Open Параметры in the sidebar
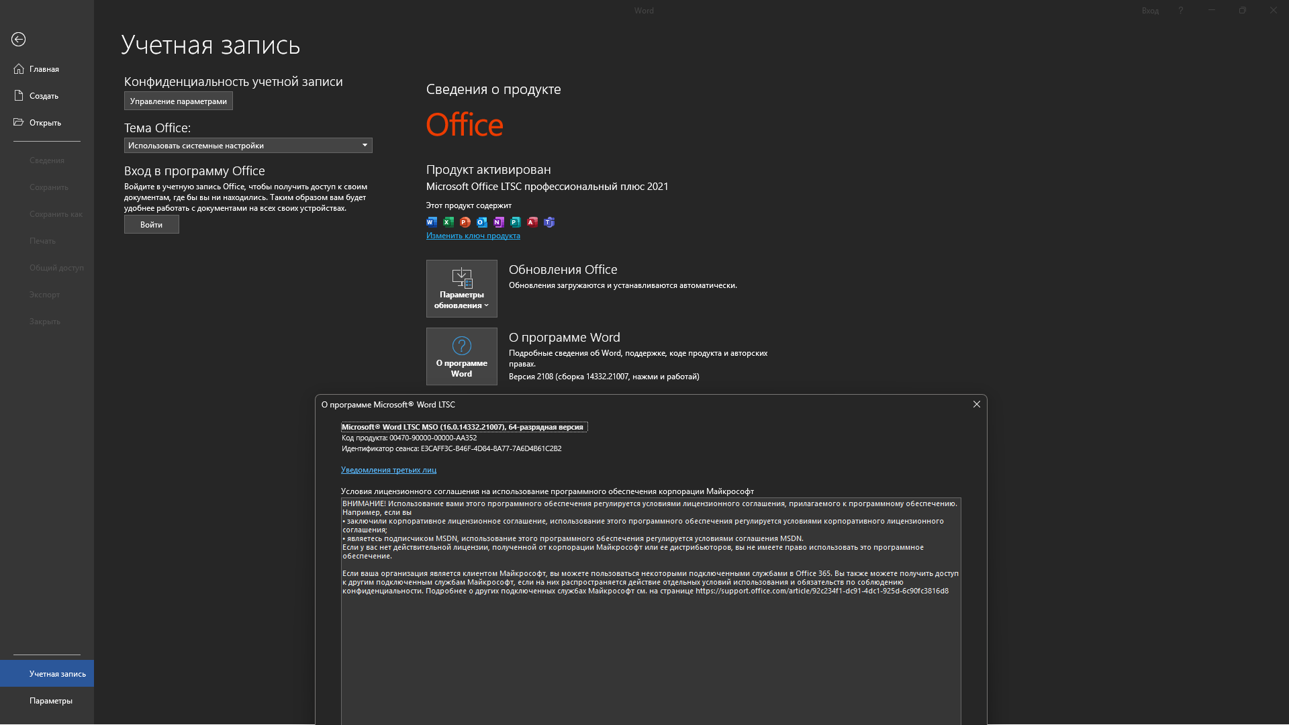The image size is (1289, 725). coord(51,701)
